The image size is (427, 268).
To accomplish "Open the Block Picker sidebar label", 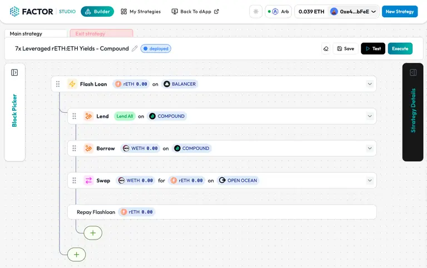I will (x=14, y=111).
